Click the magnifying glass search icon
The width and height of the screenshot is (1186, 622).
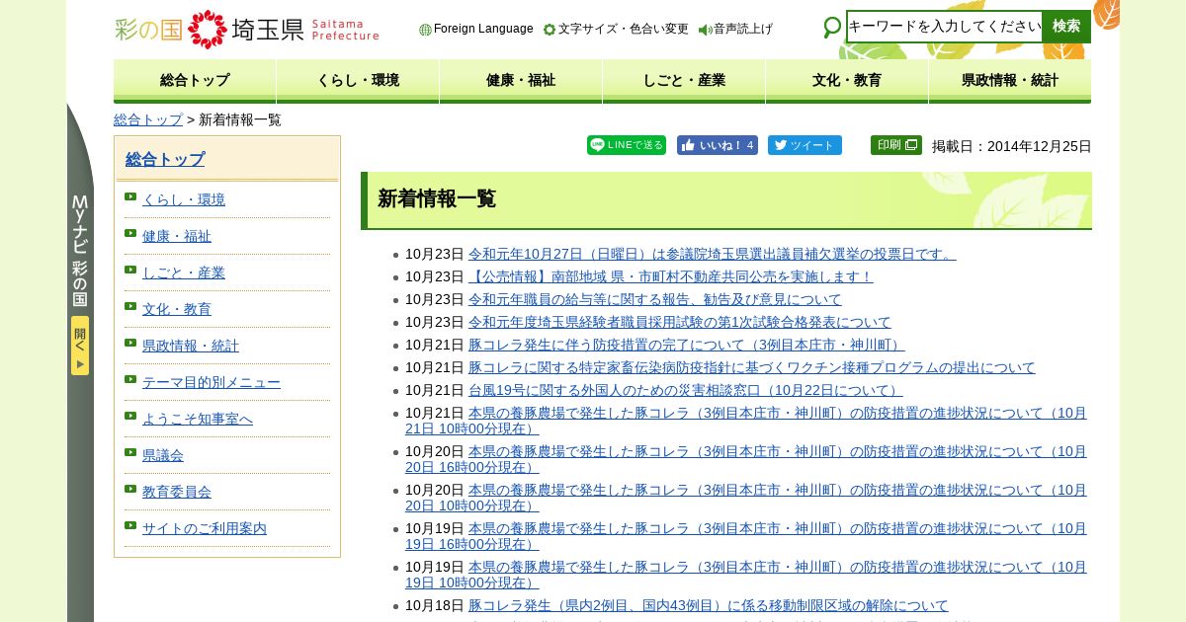(832, 28)
